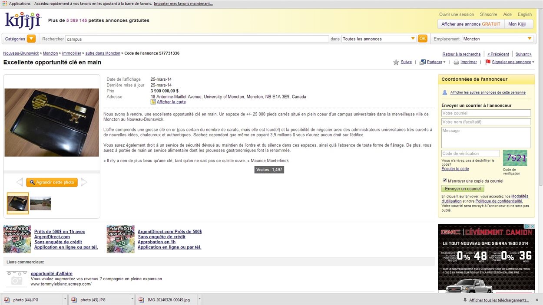Screen dimensions: 543x305
Task: Launch the search with the orange OK button
Action: click(422, 38)
